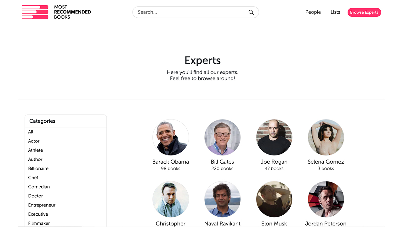Select the Athlete category

click(36, 150)
